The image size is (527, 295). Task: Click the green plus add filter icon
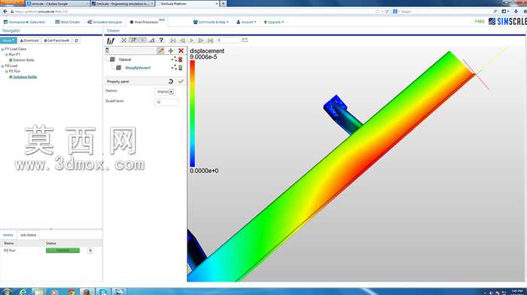[171, 50]
